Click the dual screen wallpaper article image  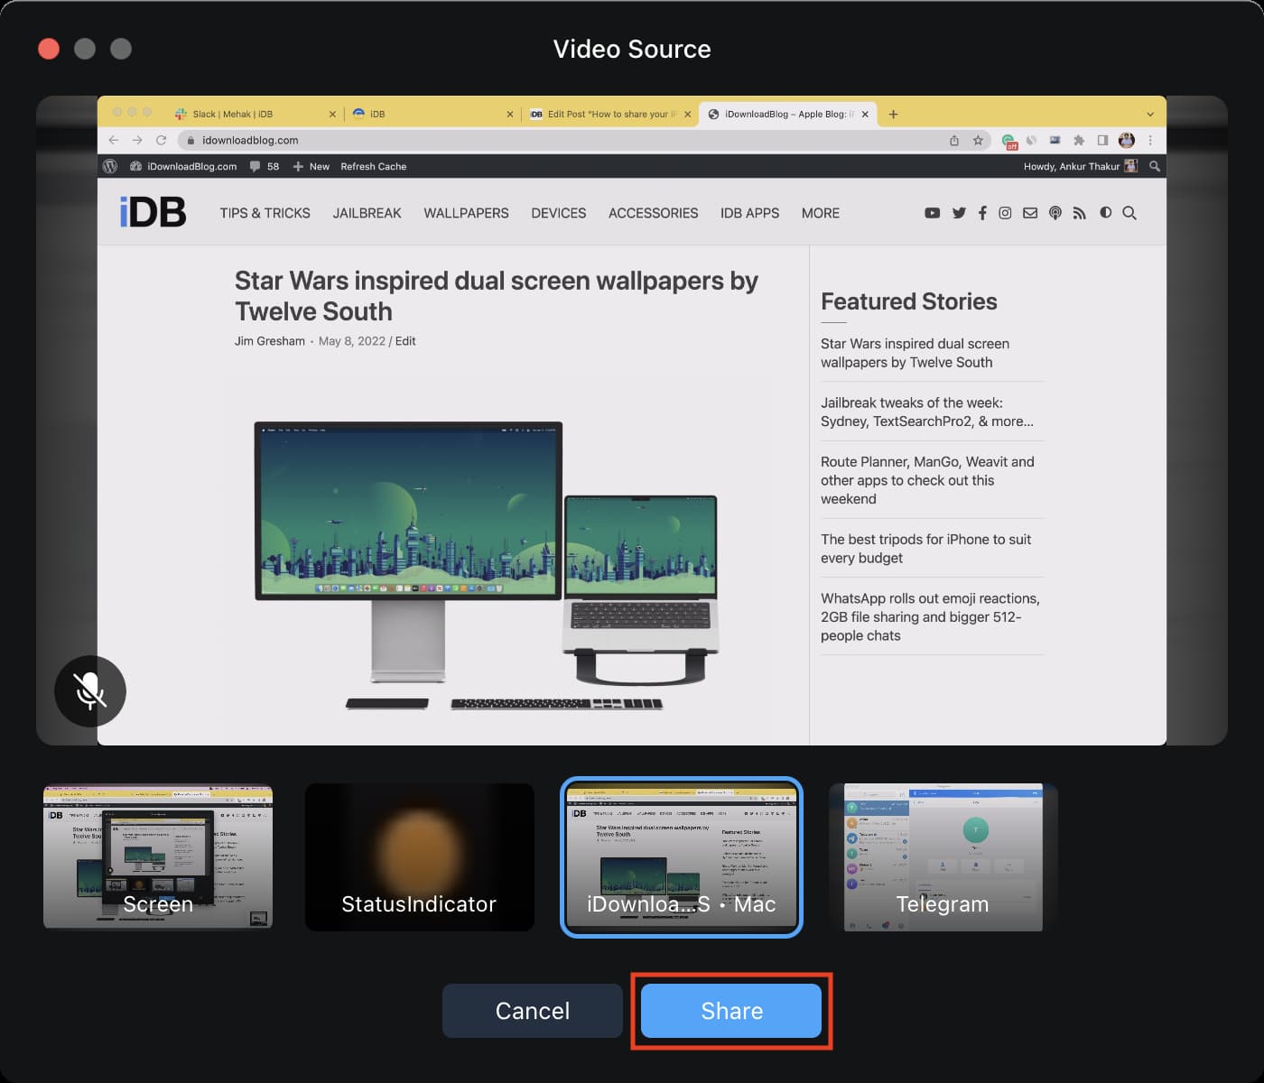click(x=487, y=565)
